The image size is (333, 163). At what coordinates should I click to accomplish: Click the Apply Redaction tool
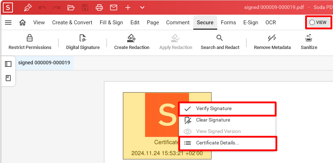point(176,42)
